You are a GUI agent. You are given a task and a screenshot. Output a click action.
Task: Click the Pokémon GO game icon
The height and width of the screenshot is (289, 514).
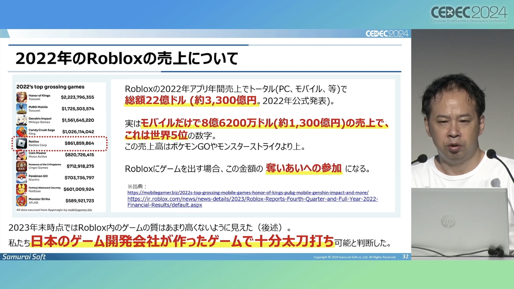(x=21, y=178)
